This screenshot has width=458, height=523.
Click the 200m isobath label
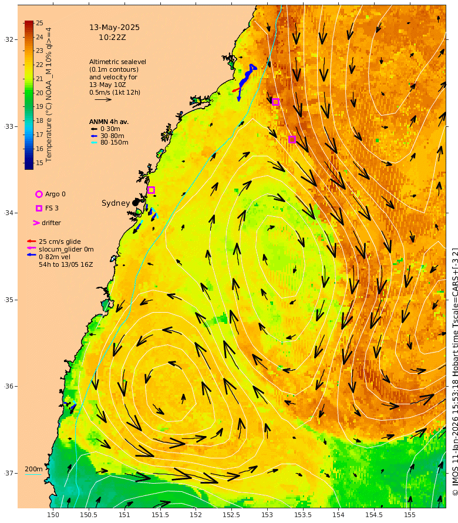click(x=33, y=469)
